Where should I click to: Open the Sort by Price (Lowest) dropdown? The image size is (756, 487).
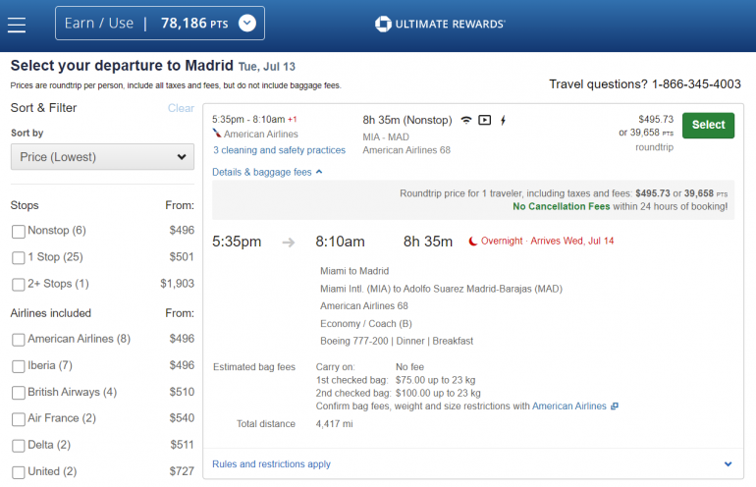tap(102, 157)
